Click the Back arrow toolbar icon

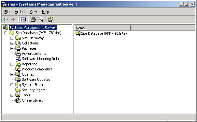[x=6, y=19]
